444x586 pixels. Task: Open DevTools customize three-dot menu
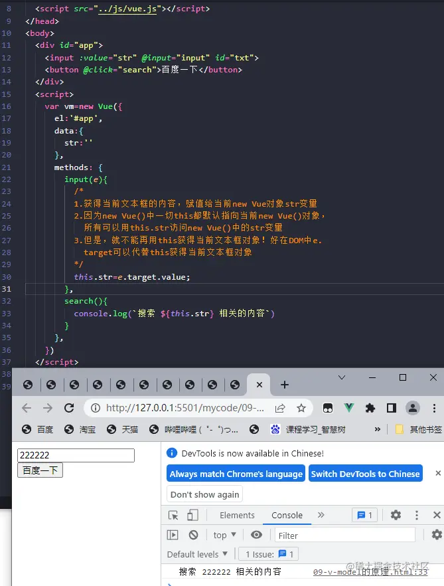[x=417, y=515]
